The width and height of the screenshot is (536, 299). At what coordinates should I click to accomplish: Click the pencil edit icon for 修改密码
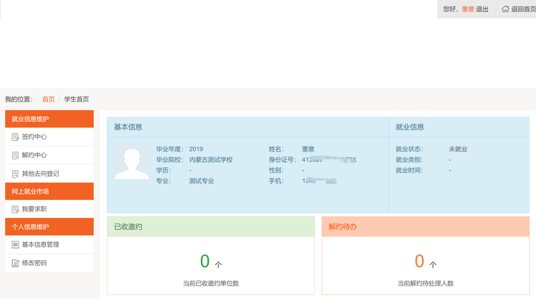pos(16,263)
